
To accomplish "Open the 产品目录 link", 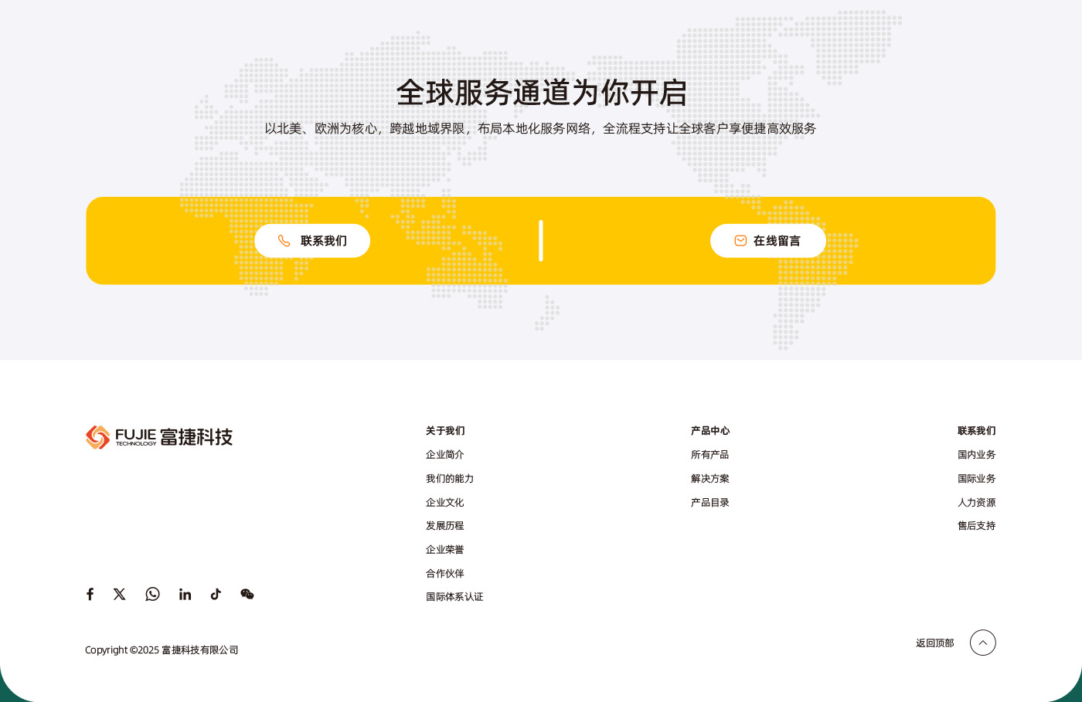I will 709,503.
